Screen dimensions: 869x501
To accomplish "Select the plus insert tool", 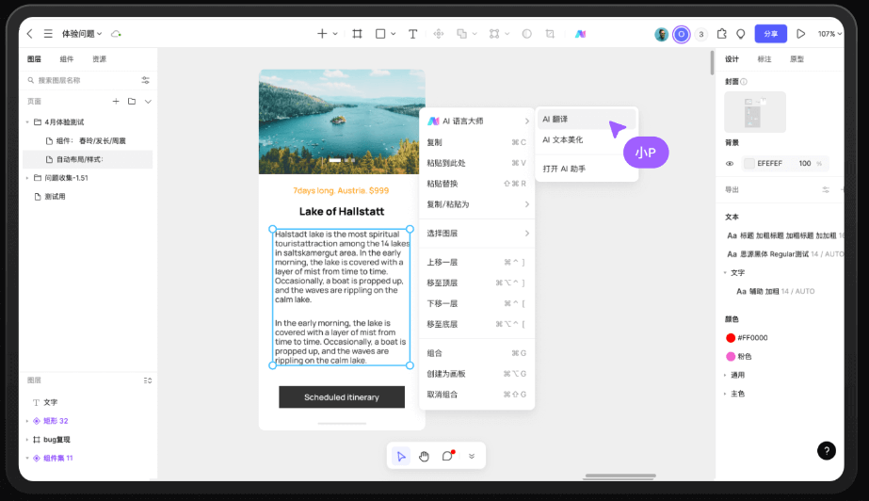I will click(x=322, y=34).
